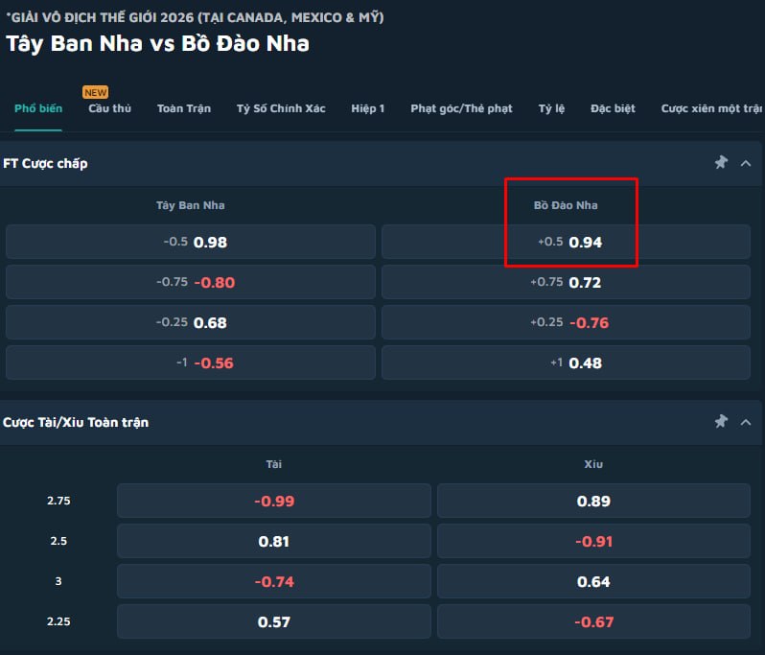765x655 pixels.
Task: Click the 2.75 goal line label
Action: pyautogui.click(x=58, y=501)
